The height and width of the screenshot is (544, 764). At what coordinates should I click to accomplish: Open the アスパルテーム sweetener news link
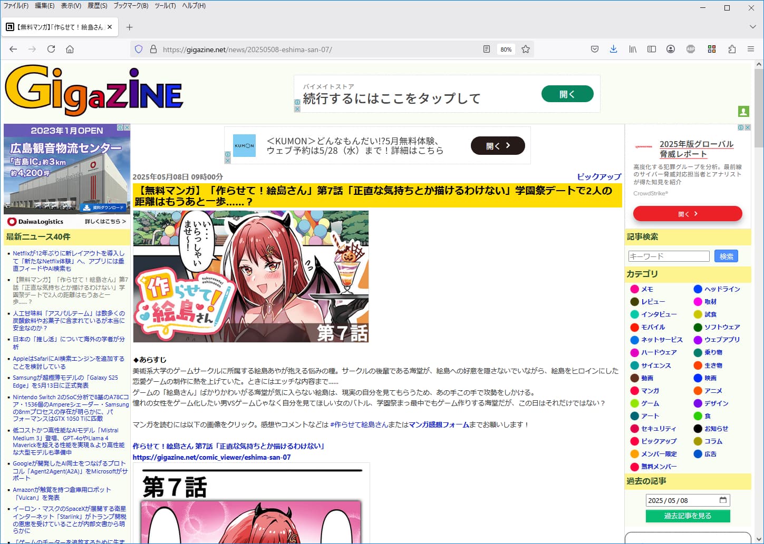69,320
